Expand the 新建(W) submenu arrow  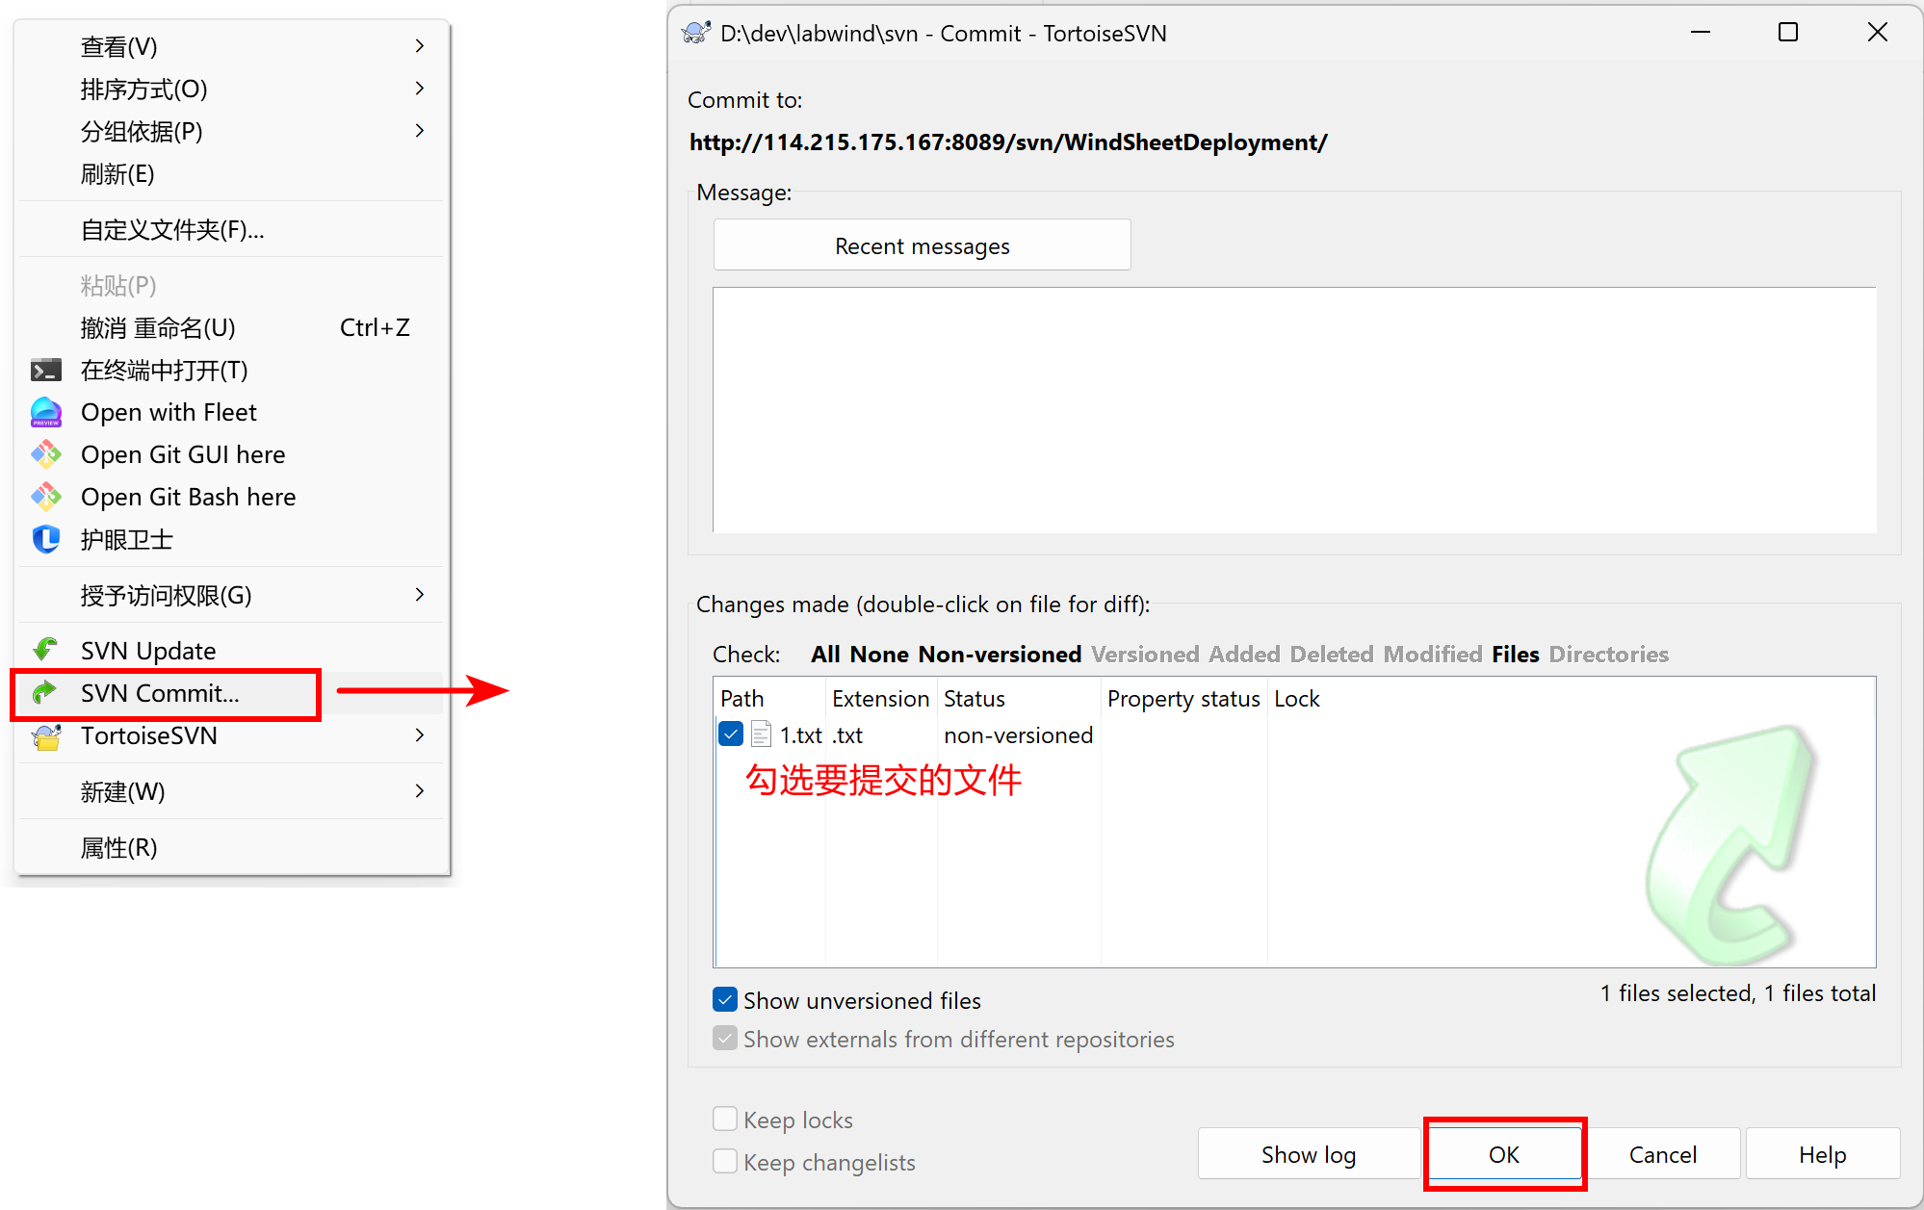pyautogui.click(x=420, y=791)
